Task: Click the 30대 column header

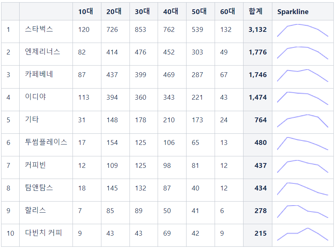Action: tap(142, 11)
